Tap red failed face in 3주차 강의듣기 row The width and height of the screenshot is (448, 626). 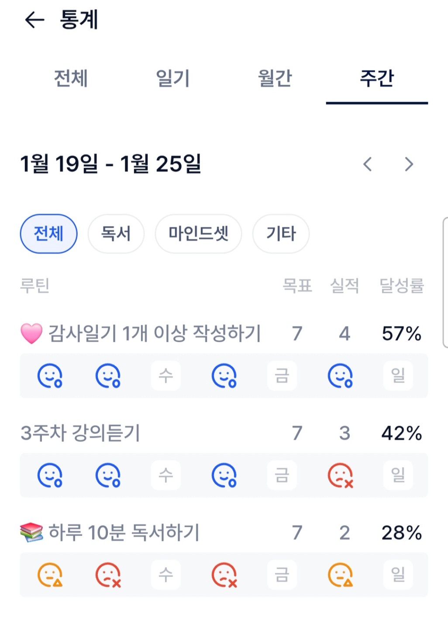coord(340,475)
